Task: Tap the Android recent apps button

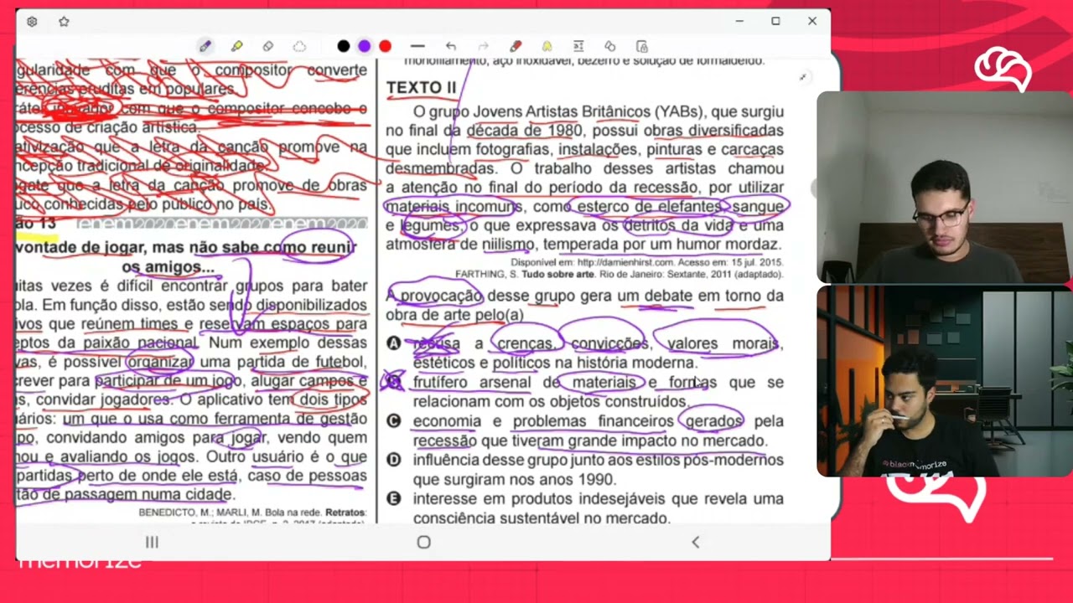Action: pyautogui.click(x=152, y=542)
